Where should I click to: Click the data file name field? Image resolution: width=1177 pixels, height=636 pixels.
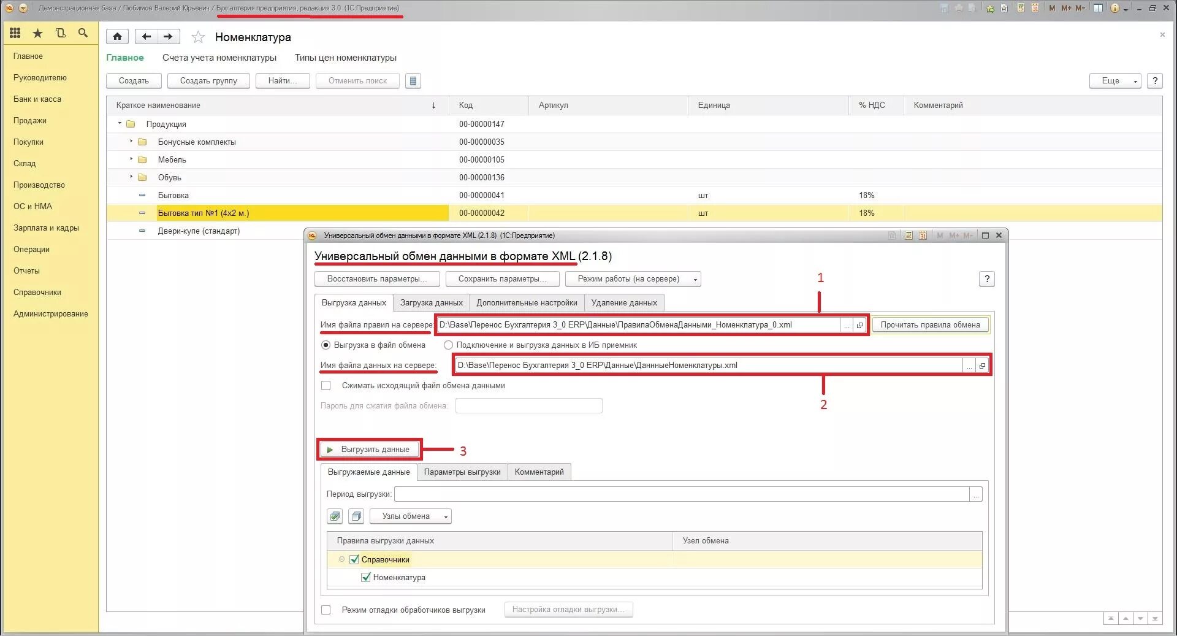click(709, 366)
